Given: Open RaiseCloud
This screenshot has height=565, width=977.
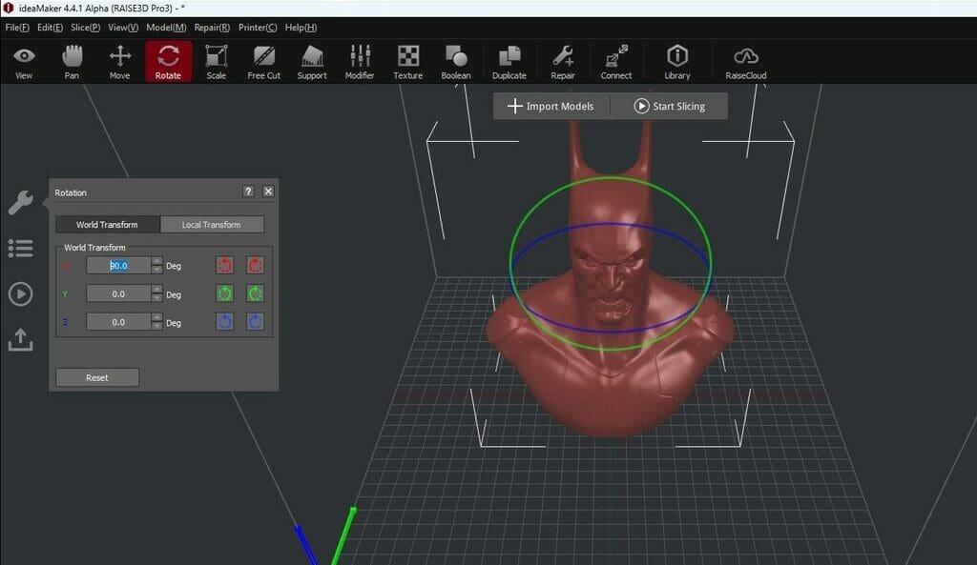Looking at the screenshot, I should (x=746, y=62).
